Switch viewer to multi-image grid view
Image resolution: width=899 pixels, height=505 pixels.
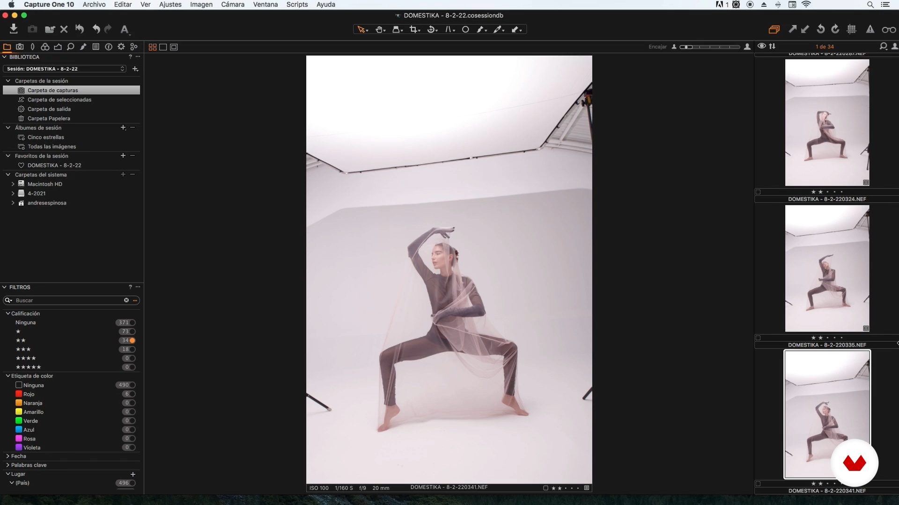pos(153,47)
